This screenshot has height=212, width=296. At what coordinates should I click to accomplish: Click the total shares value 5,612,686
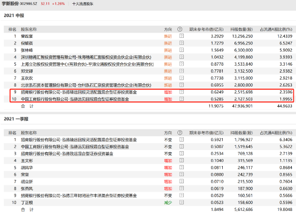click(x=244, y=209)
